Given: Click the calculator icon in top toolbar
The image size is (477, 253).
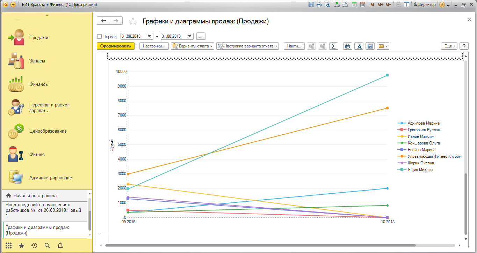Looking at the screenshot, I should point(354,5).
